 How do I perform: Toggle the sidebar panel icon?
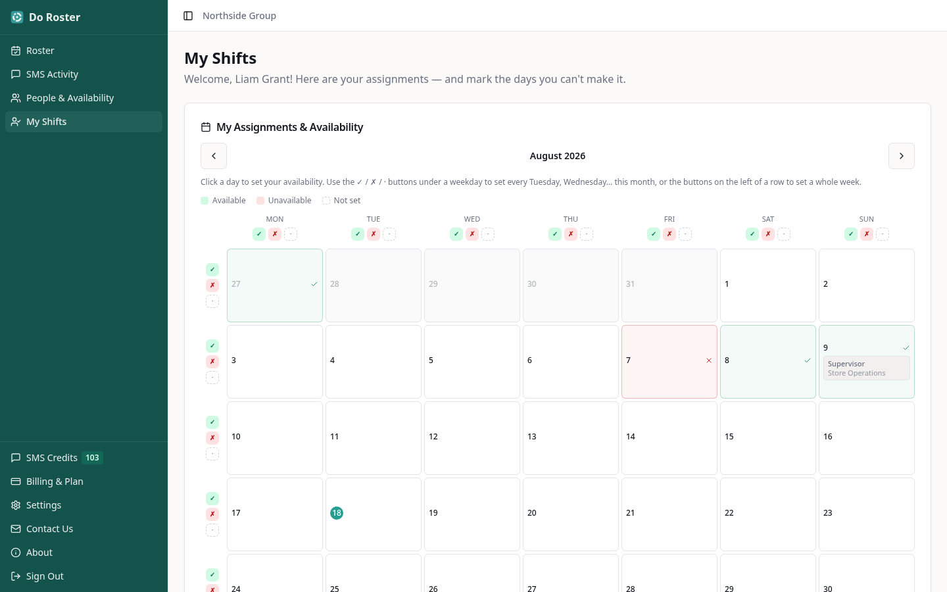(x=188, y=16)
